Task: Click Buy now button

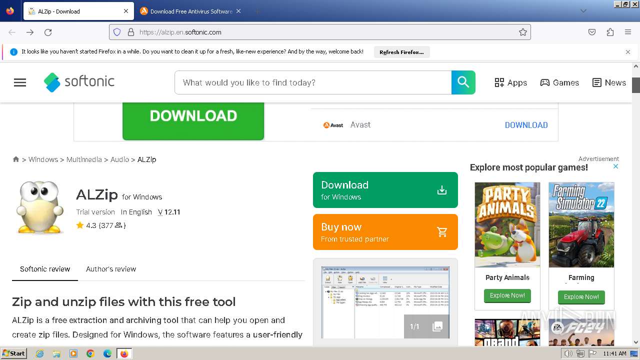Action: pos(385,232)
